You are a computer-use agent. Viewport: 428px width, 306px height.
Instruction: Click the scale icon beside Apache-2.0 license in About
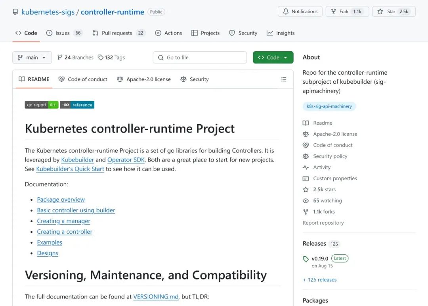pos(306,134)
